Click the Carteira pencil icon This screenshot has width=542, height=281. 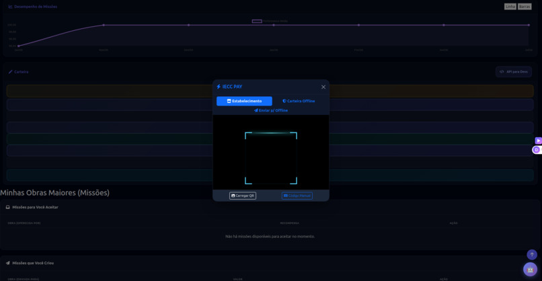10,72
